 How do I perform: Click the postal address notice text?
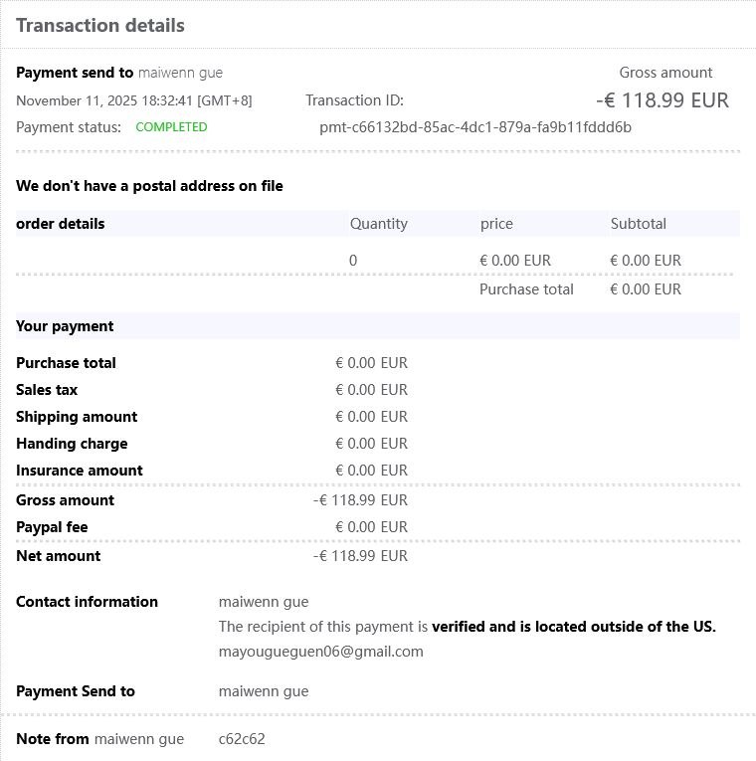(149, 186)
